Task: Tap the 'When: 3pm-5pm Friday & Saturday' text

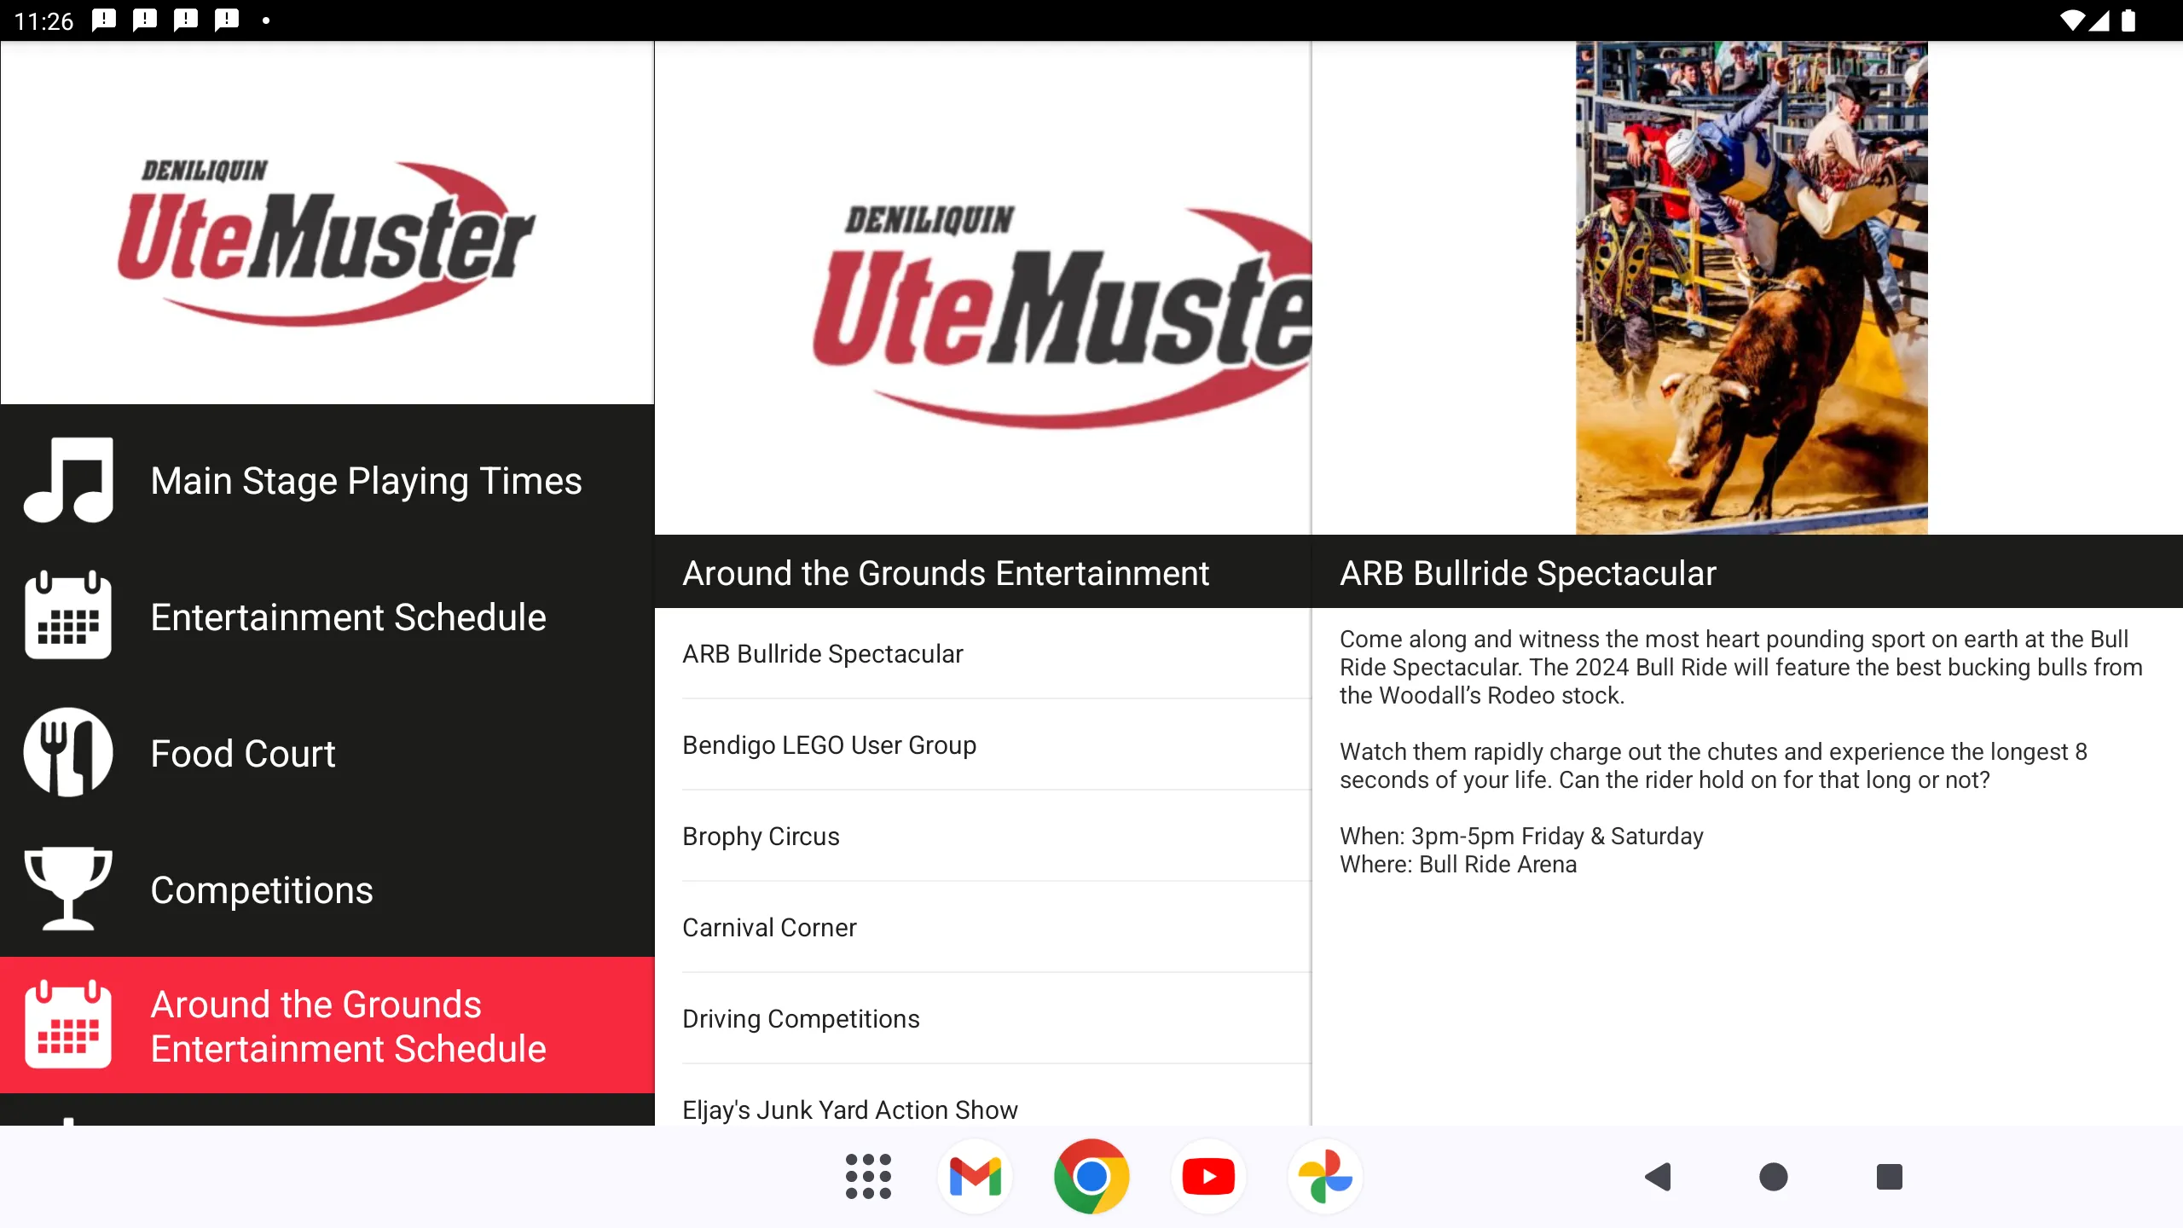Action: pos(1521,837)
